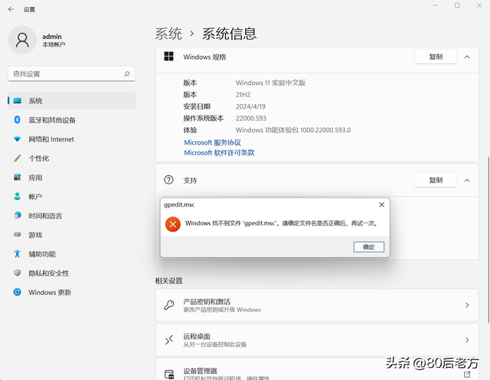
Task: Select 隐私和安全性 in the sidebar
Action: [72, 273]
